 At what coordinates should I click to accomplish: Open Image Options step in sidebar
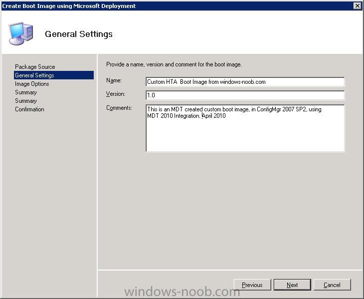point(32,84)
